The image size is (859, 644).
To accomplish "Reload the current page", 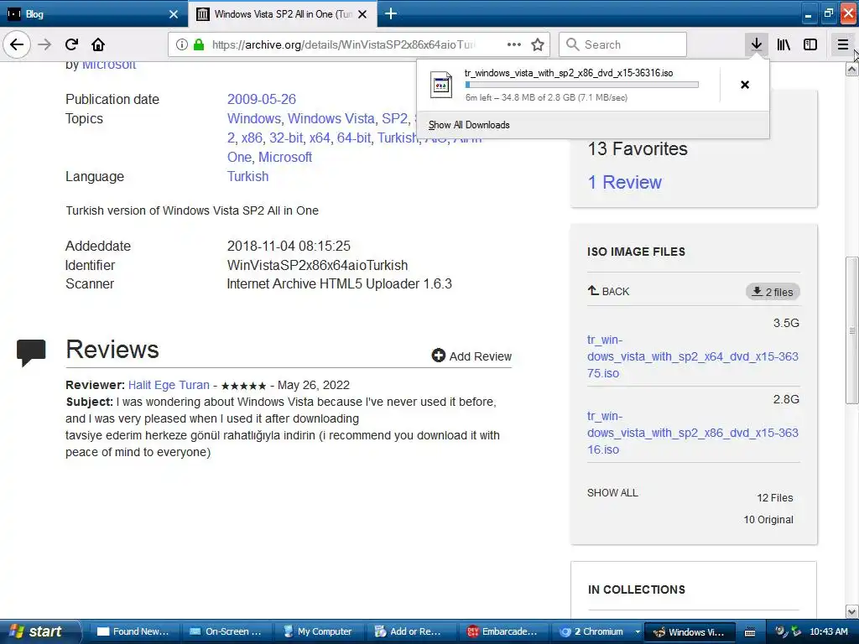I will coord(71,44).
